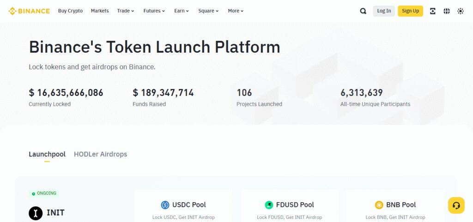This screenshot has width=473, height=222.
Task: Switch to the HODLer Airdrops tab
Action: pyautogui.click(x=100, y=154)
